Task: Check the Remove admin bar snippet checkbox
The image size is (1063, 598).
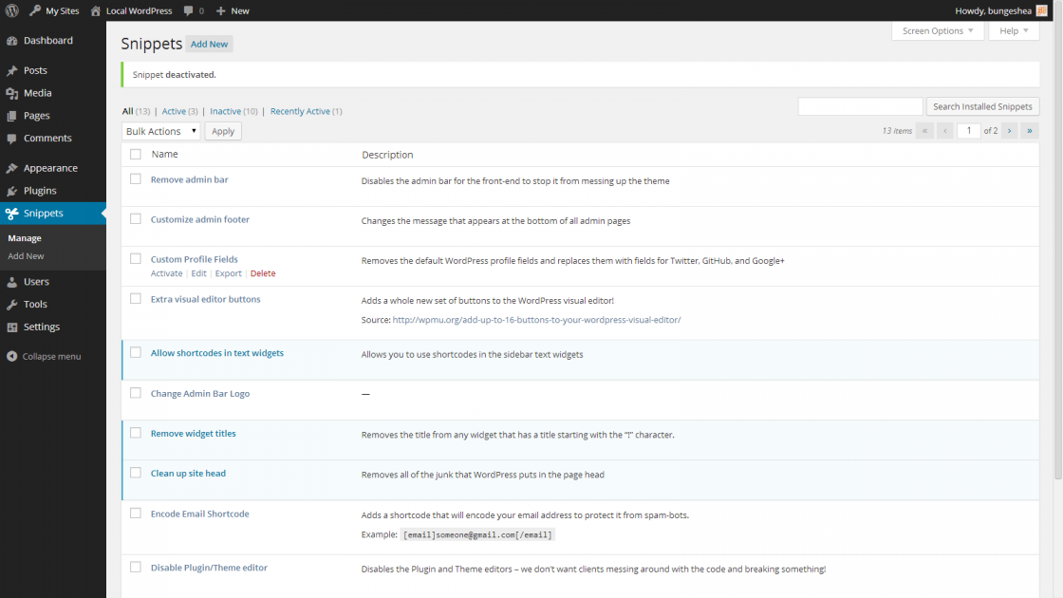Action: click(x=135, y=178)
